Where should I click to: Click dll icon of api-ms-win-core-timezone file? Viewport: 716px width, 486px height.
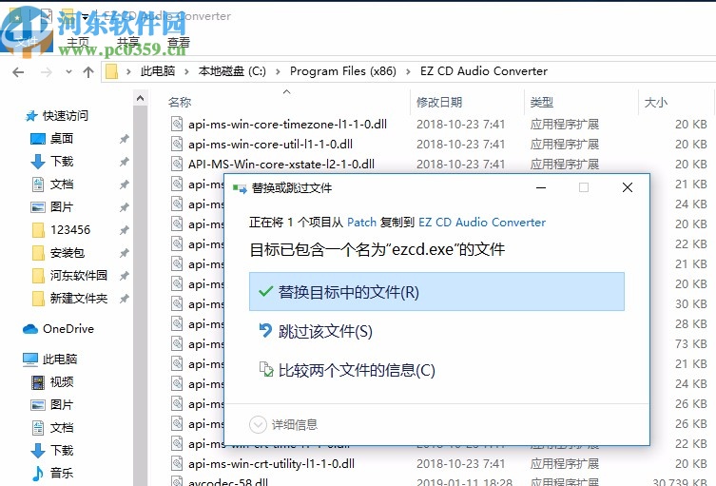pos(177,124)
